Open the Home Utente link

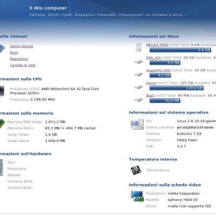click(22, 46)
